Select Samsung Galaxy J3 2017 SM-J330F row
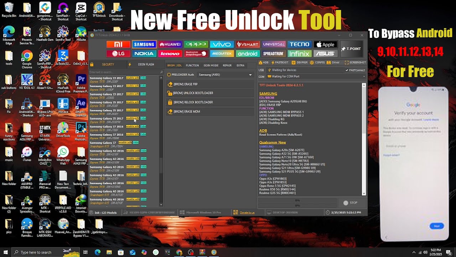Screen dimensions: 456x257 coord(124,80)
